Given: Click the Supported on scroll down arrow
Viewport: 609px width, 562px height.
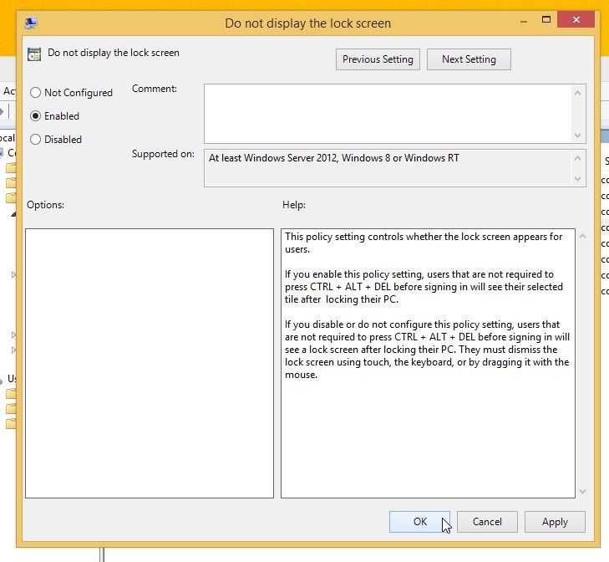Looking at the screenshot, I should click(577, 178).
